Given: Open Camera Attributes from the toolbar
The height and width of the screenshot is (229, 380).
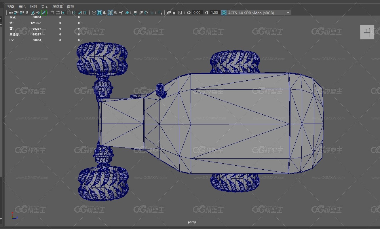Looking at the screenshot, I should [22, 13].
